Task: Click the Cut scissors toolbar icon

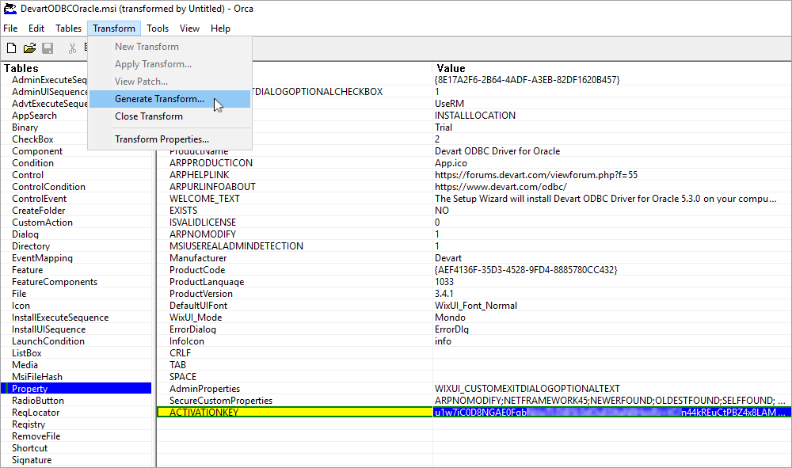Action: click(x=71, y=48)
